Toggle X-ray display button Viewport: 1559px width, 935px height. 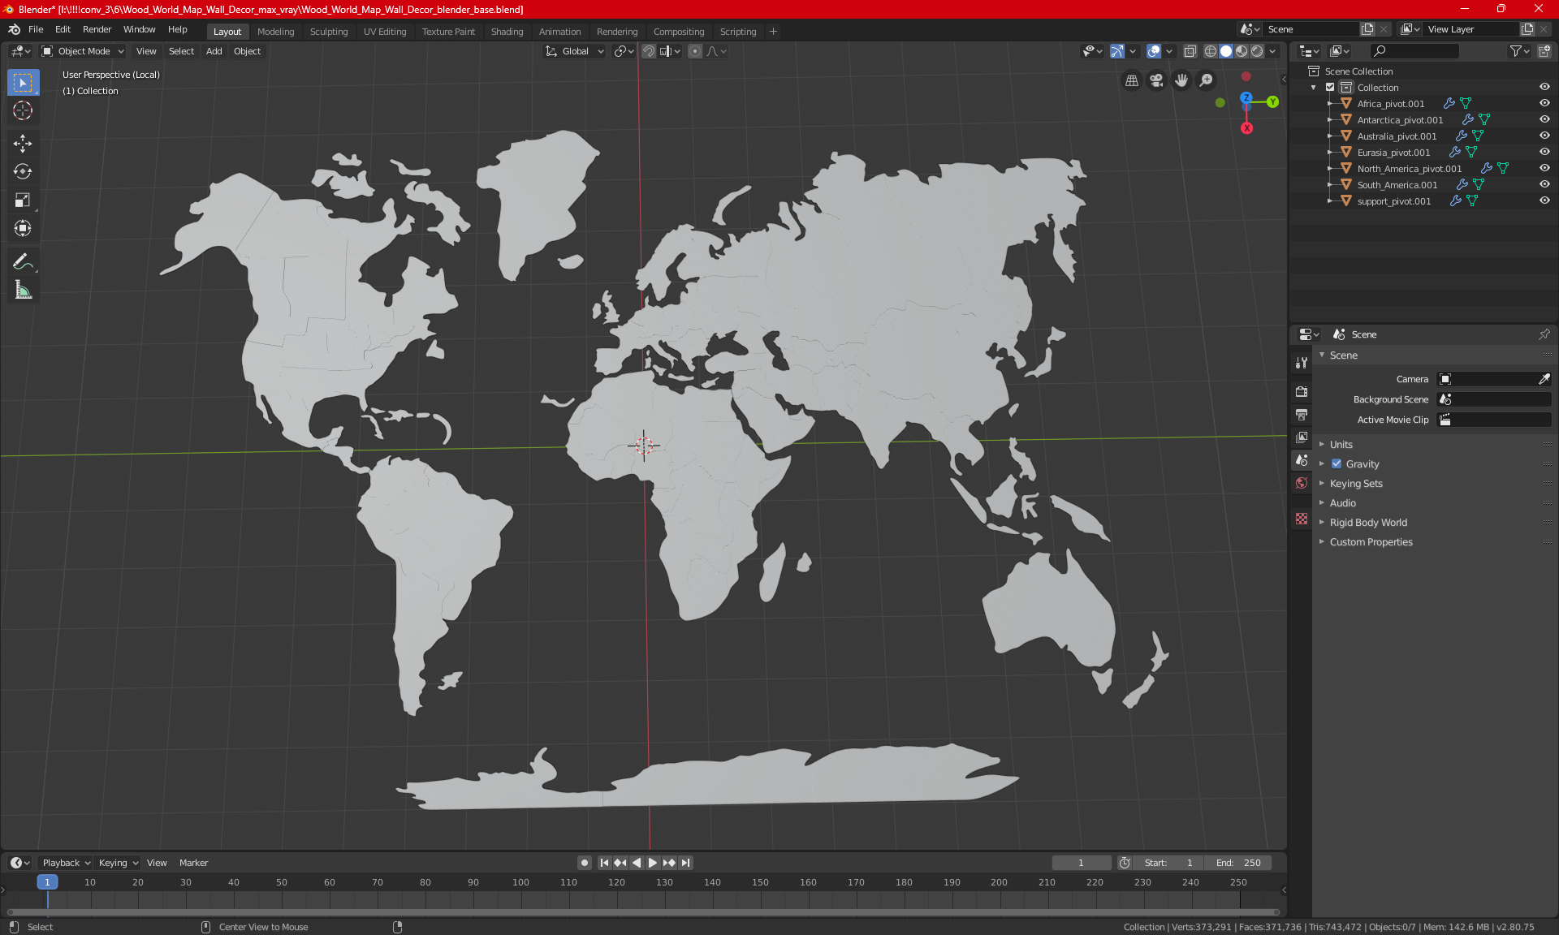click(1190, 51)
